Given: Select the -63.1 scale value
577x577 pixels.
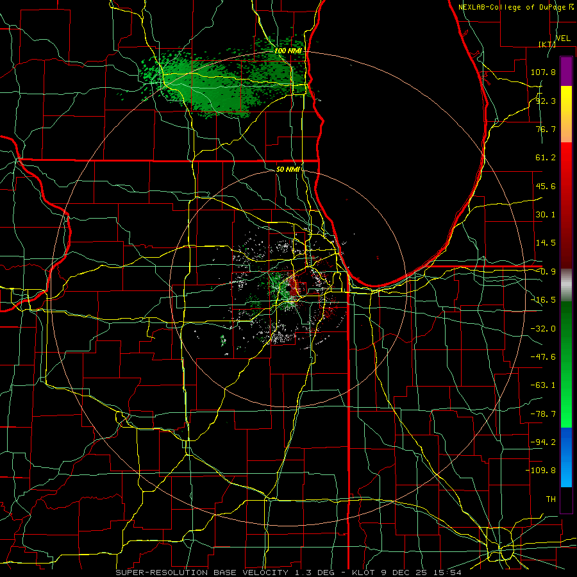Looking at the screenshot, I should [x=543, y=385].
